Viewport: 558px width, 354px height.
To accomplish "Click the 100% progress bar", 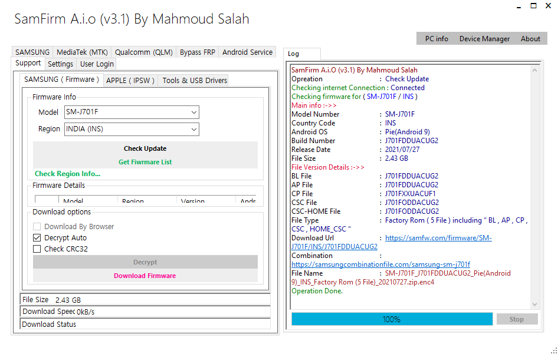I will tap(392, 319).
